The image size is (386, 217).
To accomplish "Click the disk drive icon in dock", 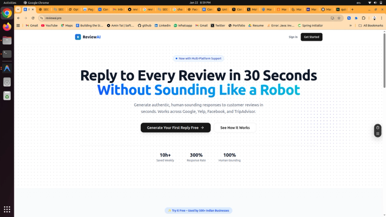I will tap(7, 82).
